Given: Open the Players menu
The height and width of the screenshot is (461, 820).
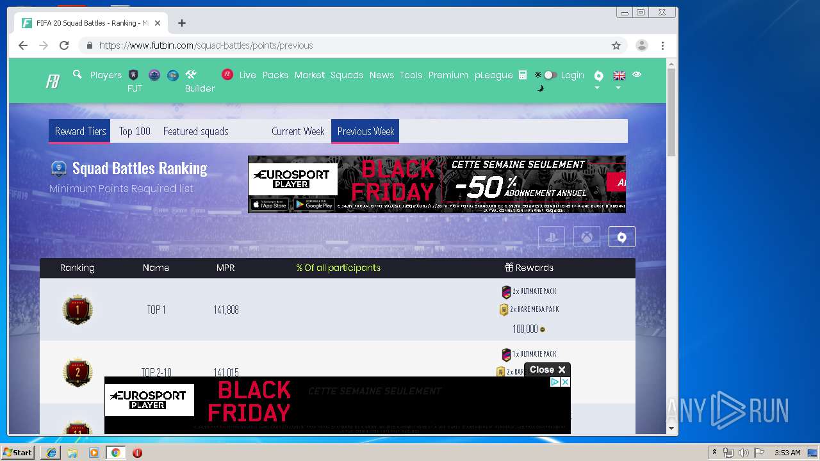Looking at the screenshot, I should tap(106, 75).
